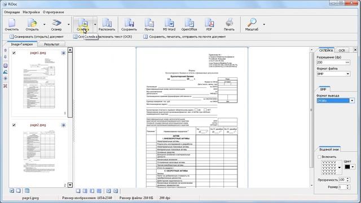Click the resolution options ellipsis button
The width and height of the screenshot is (361, 203).
click(347, 63)
